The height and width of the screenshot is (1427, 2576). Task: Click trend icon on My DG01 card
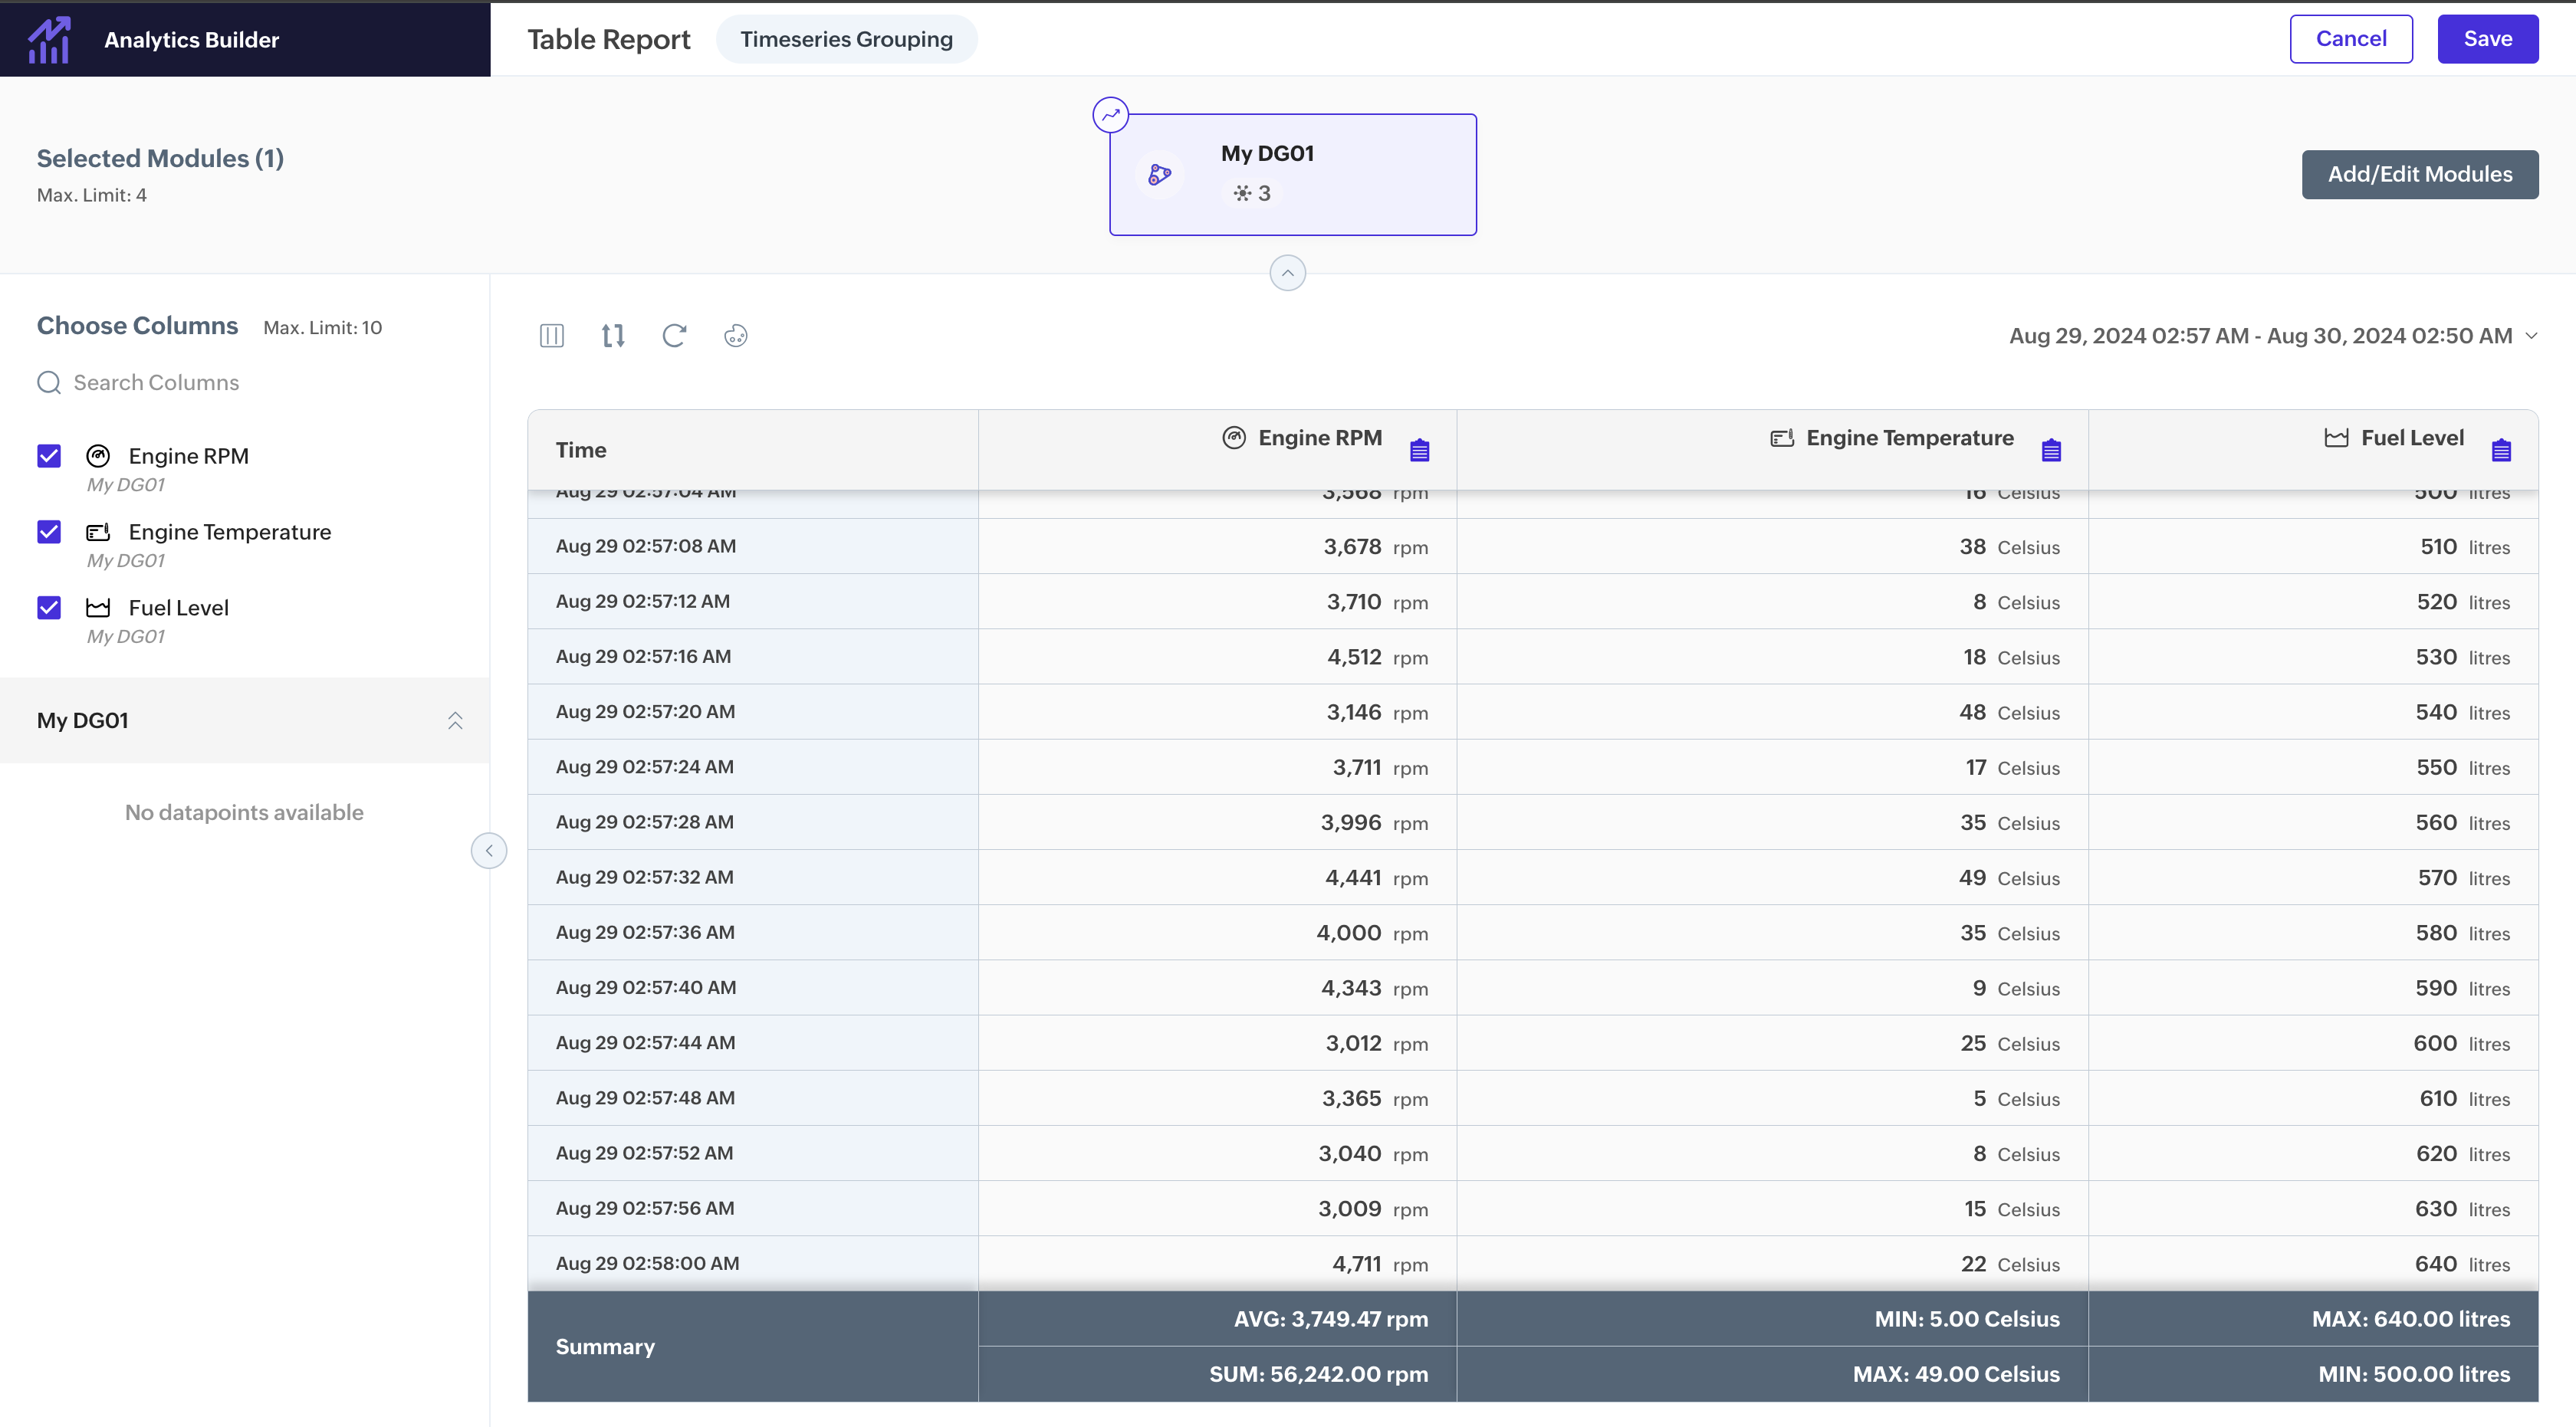coord(1110,115)
